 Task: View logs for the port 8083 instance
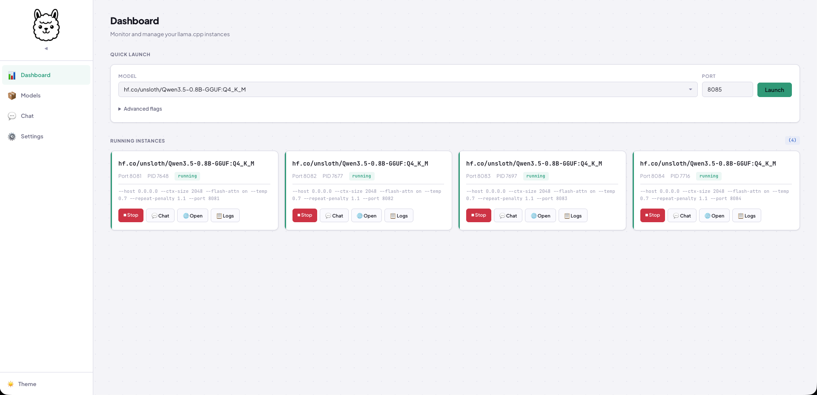pyautogui.click(x=573, y=215)
